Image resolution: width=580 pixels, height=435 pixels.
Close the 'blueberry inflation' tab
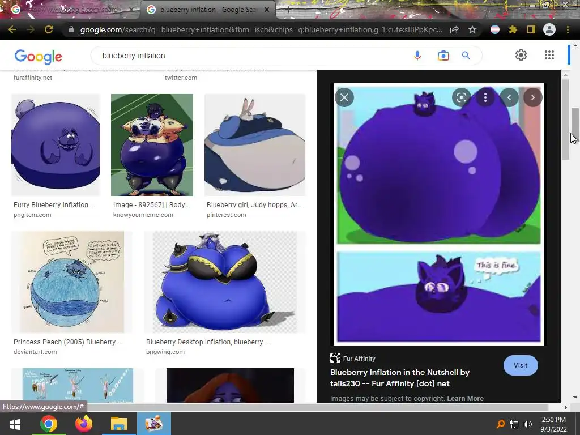[x=267, y=10]
